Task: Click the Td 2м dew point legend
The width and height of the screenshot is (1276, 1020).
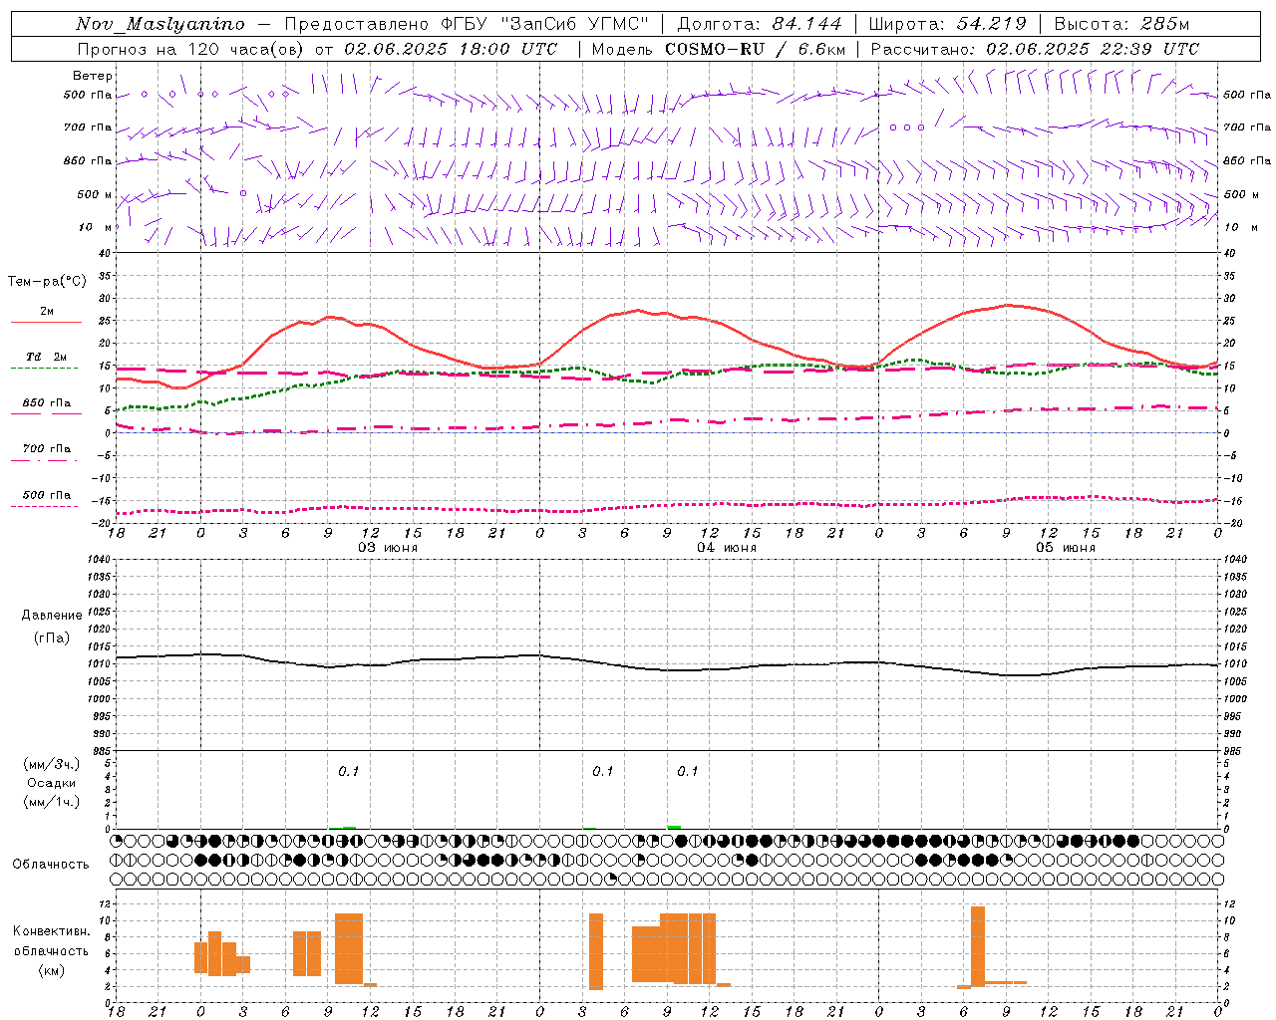Action: 47,357
